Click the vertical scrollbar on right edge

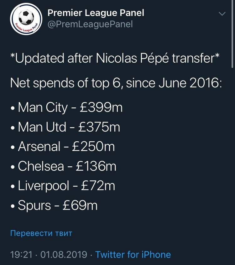coord(232,34)
